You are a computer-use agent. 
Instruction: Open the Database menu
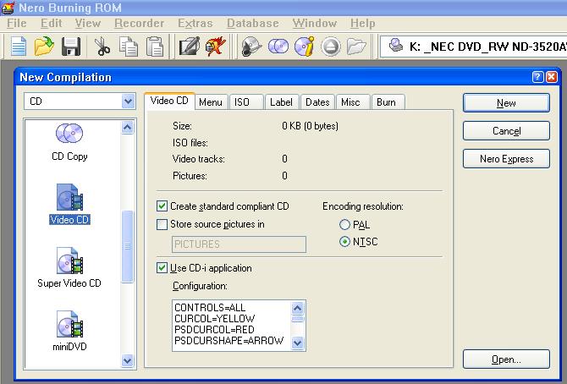252,24
